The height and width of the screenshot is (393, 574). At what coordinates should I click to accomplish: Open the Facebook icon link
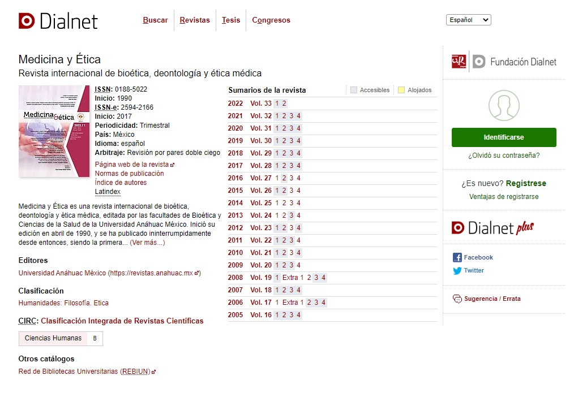pyautogui.click(x=457, y=258)
